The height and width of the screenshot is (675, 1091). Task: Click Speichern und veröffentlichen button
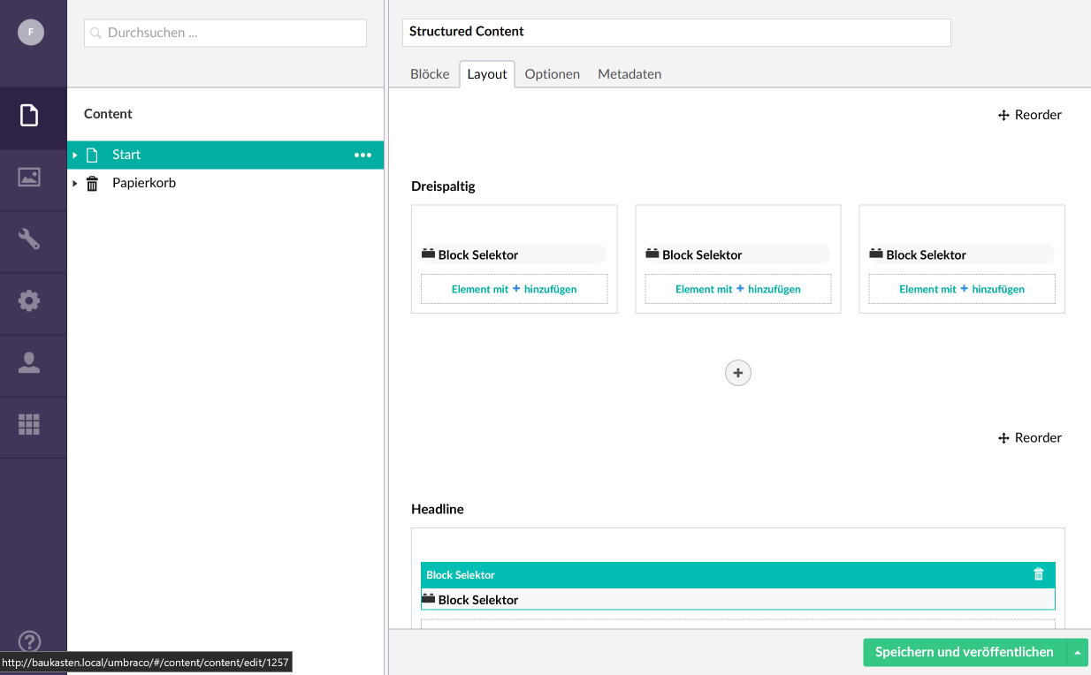(x=964, y=653)
